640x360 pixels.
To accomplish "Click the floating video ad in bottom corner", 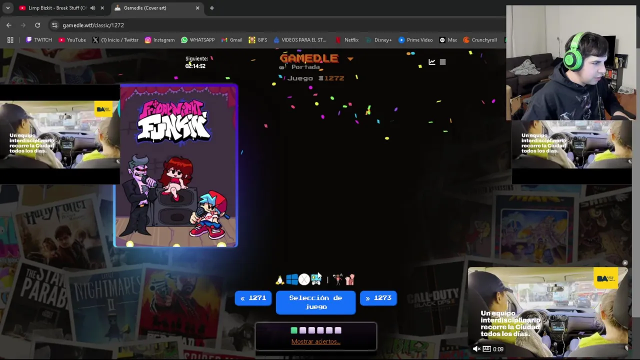I will point(548,311).
